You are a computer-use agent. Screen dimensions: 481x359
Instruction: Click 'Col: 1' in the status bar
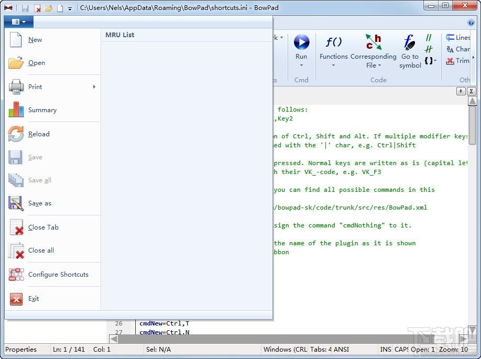102,350
